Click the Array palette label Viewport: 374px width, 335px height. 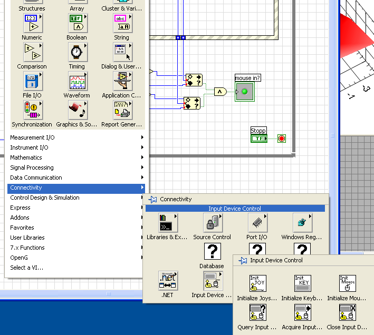tap(77, 8)
